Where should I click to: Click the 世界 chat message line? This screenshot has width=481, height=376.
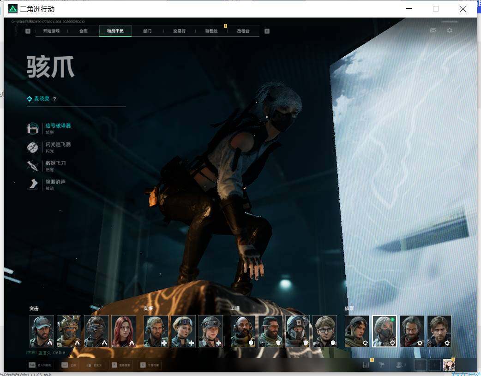[46, 352]
